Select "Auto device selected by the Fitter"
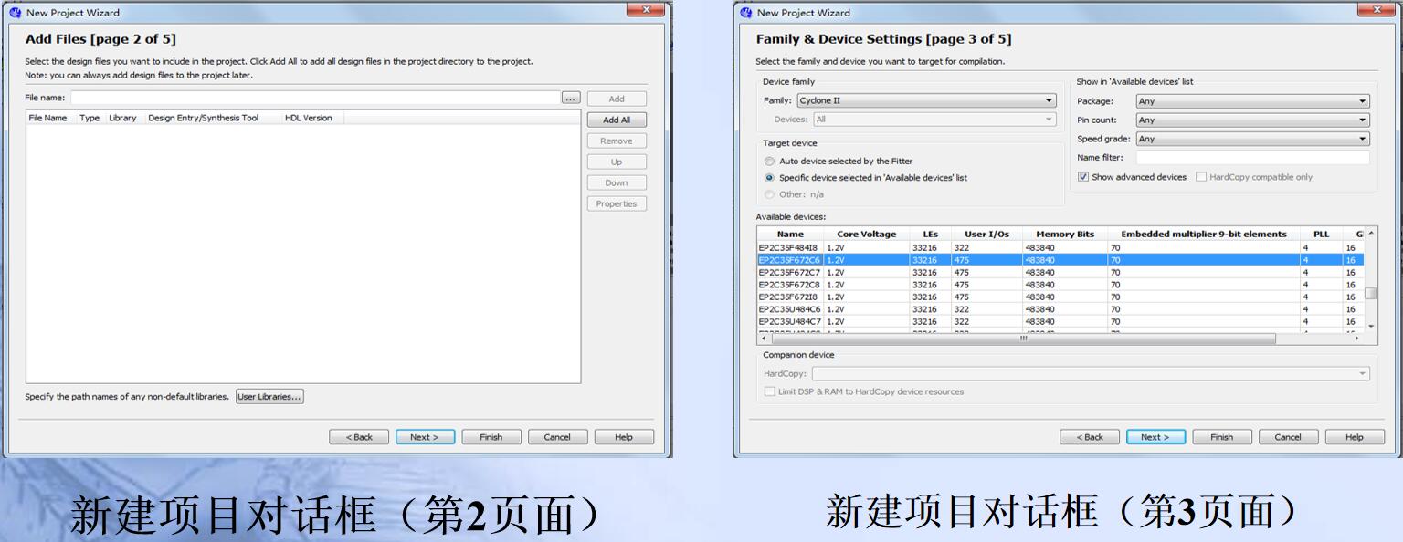The image size is (1403, 542). pos(768,161)
